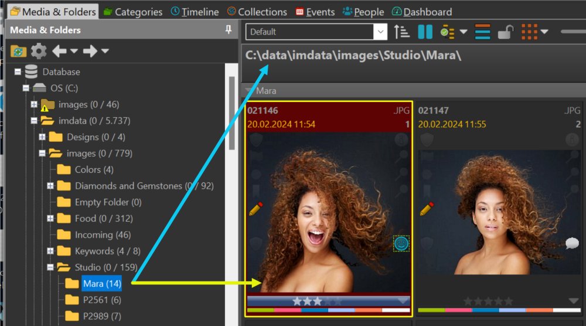Open sort order options icon
This screenshot has height=326, width=586.
[402, 32]
